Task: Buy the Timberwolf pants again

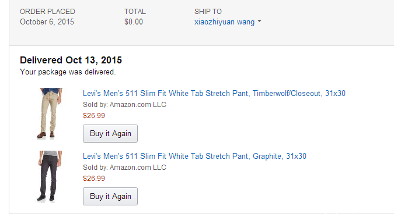Action: coord(110,134)
